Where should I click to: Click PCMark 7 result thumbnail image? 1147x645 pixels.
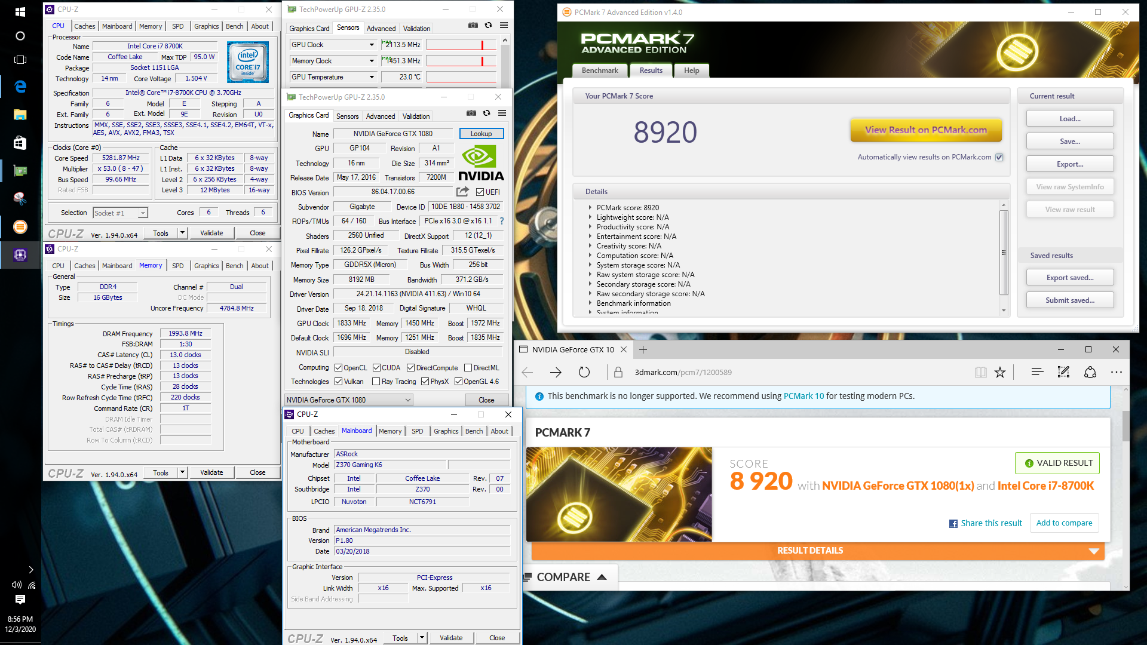point(619,494)
